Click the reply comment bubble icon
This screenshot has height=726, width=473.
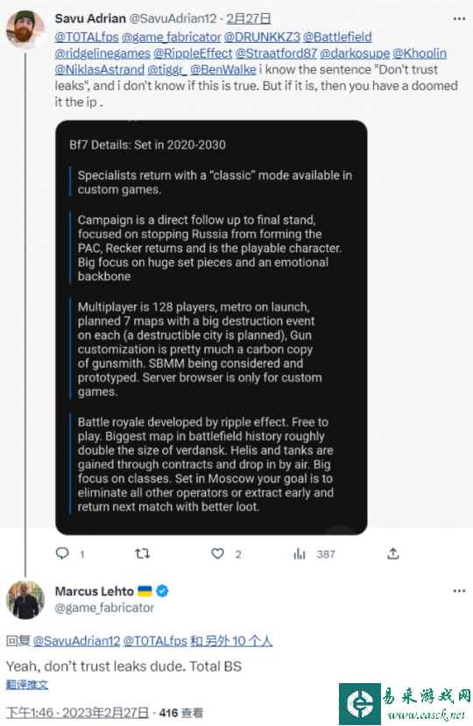62,553
